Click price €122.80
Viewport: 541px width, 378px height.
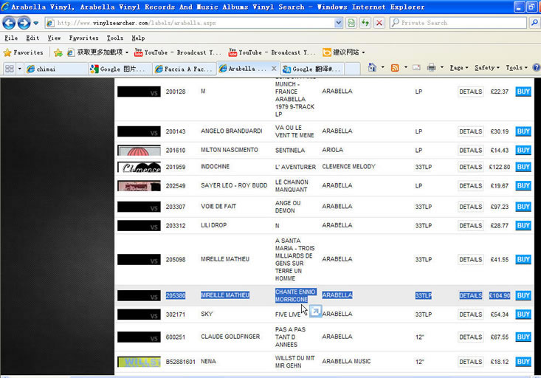coord(500,167)
